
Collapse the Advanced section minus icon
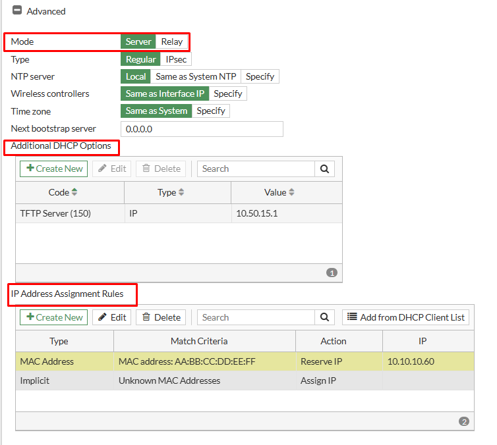click(x=17, y=11)
